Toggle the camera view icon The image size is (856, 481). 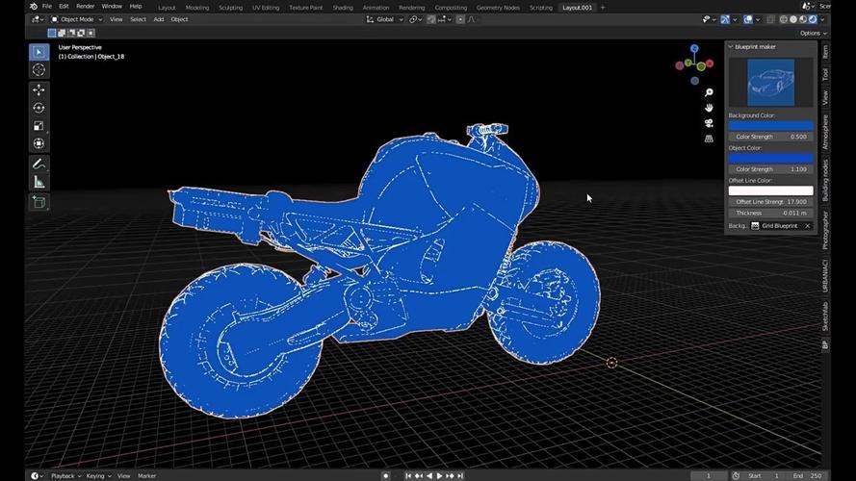point(709,123)
